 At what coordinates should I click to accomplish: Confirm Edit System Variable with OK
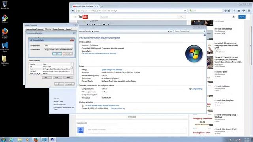(57, 54)
